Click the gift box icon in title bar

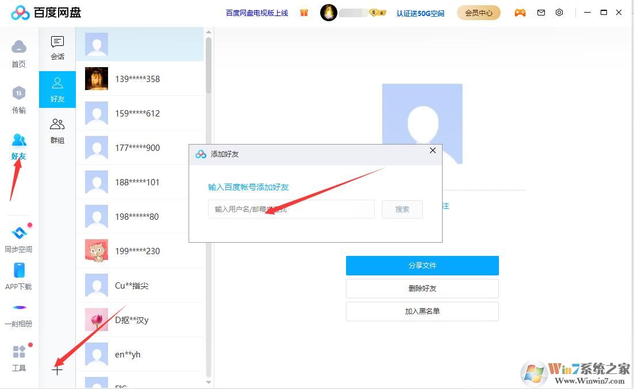[x=304, y=12]
